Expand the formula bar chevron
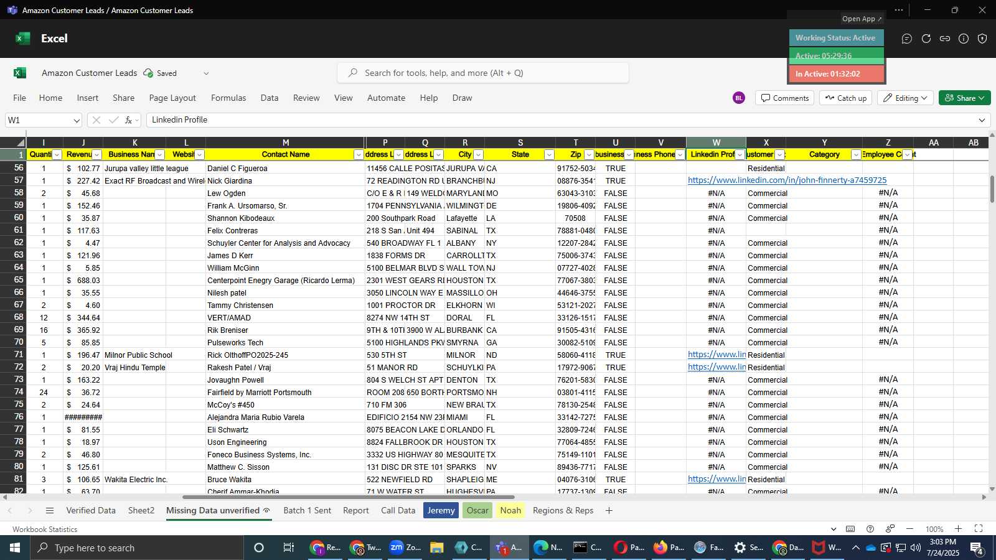The image size is (996, 560). 982,120
